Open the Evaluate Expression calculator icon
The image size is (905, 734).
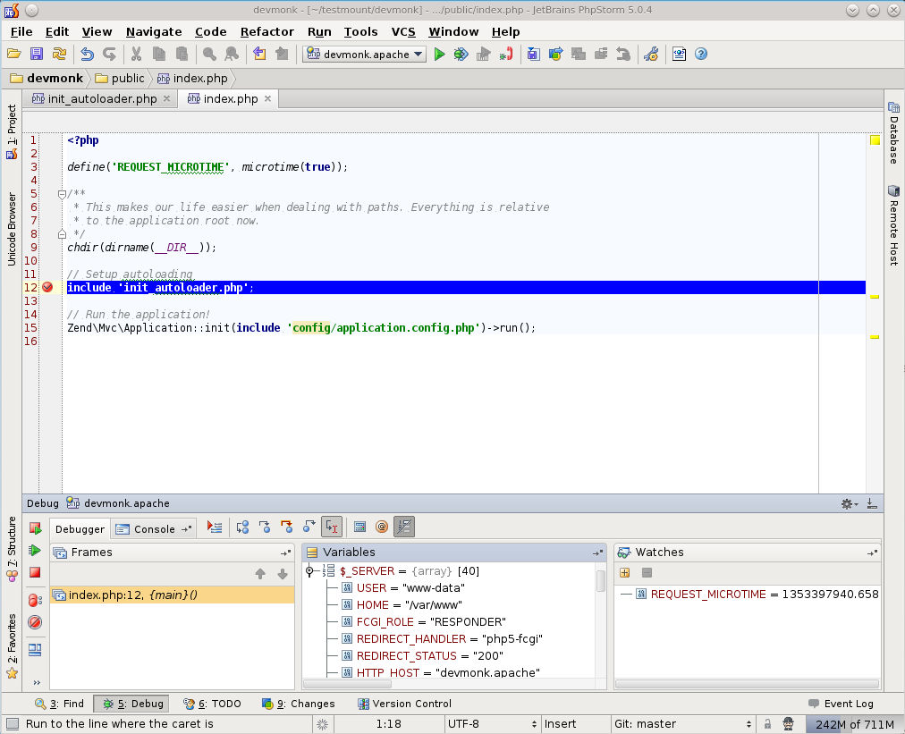tap(359, 527)
